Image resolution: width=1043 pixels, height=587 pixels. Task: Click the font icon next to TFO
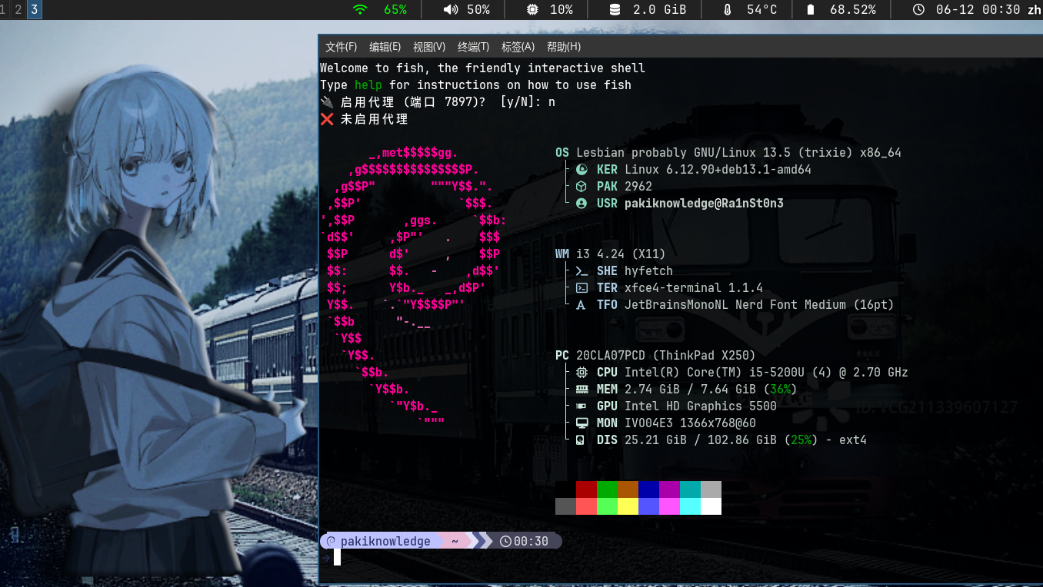point(581,305)
